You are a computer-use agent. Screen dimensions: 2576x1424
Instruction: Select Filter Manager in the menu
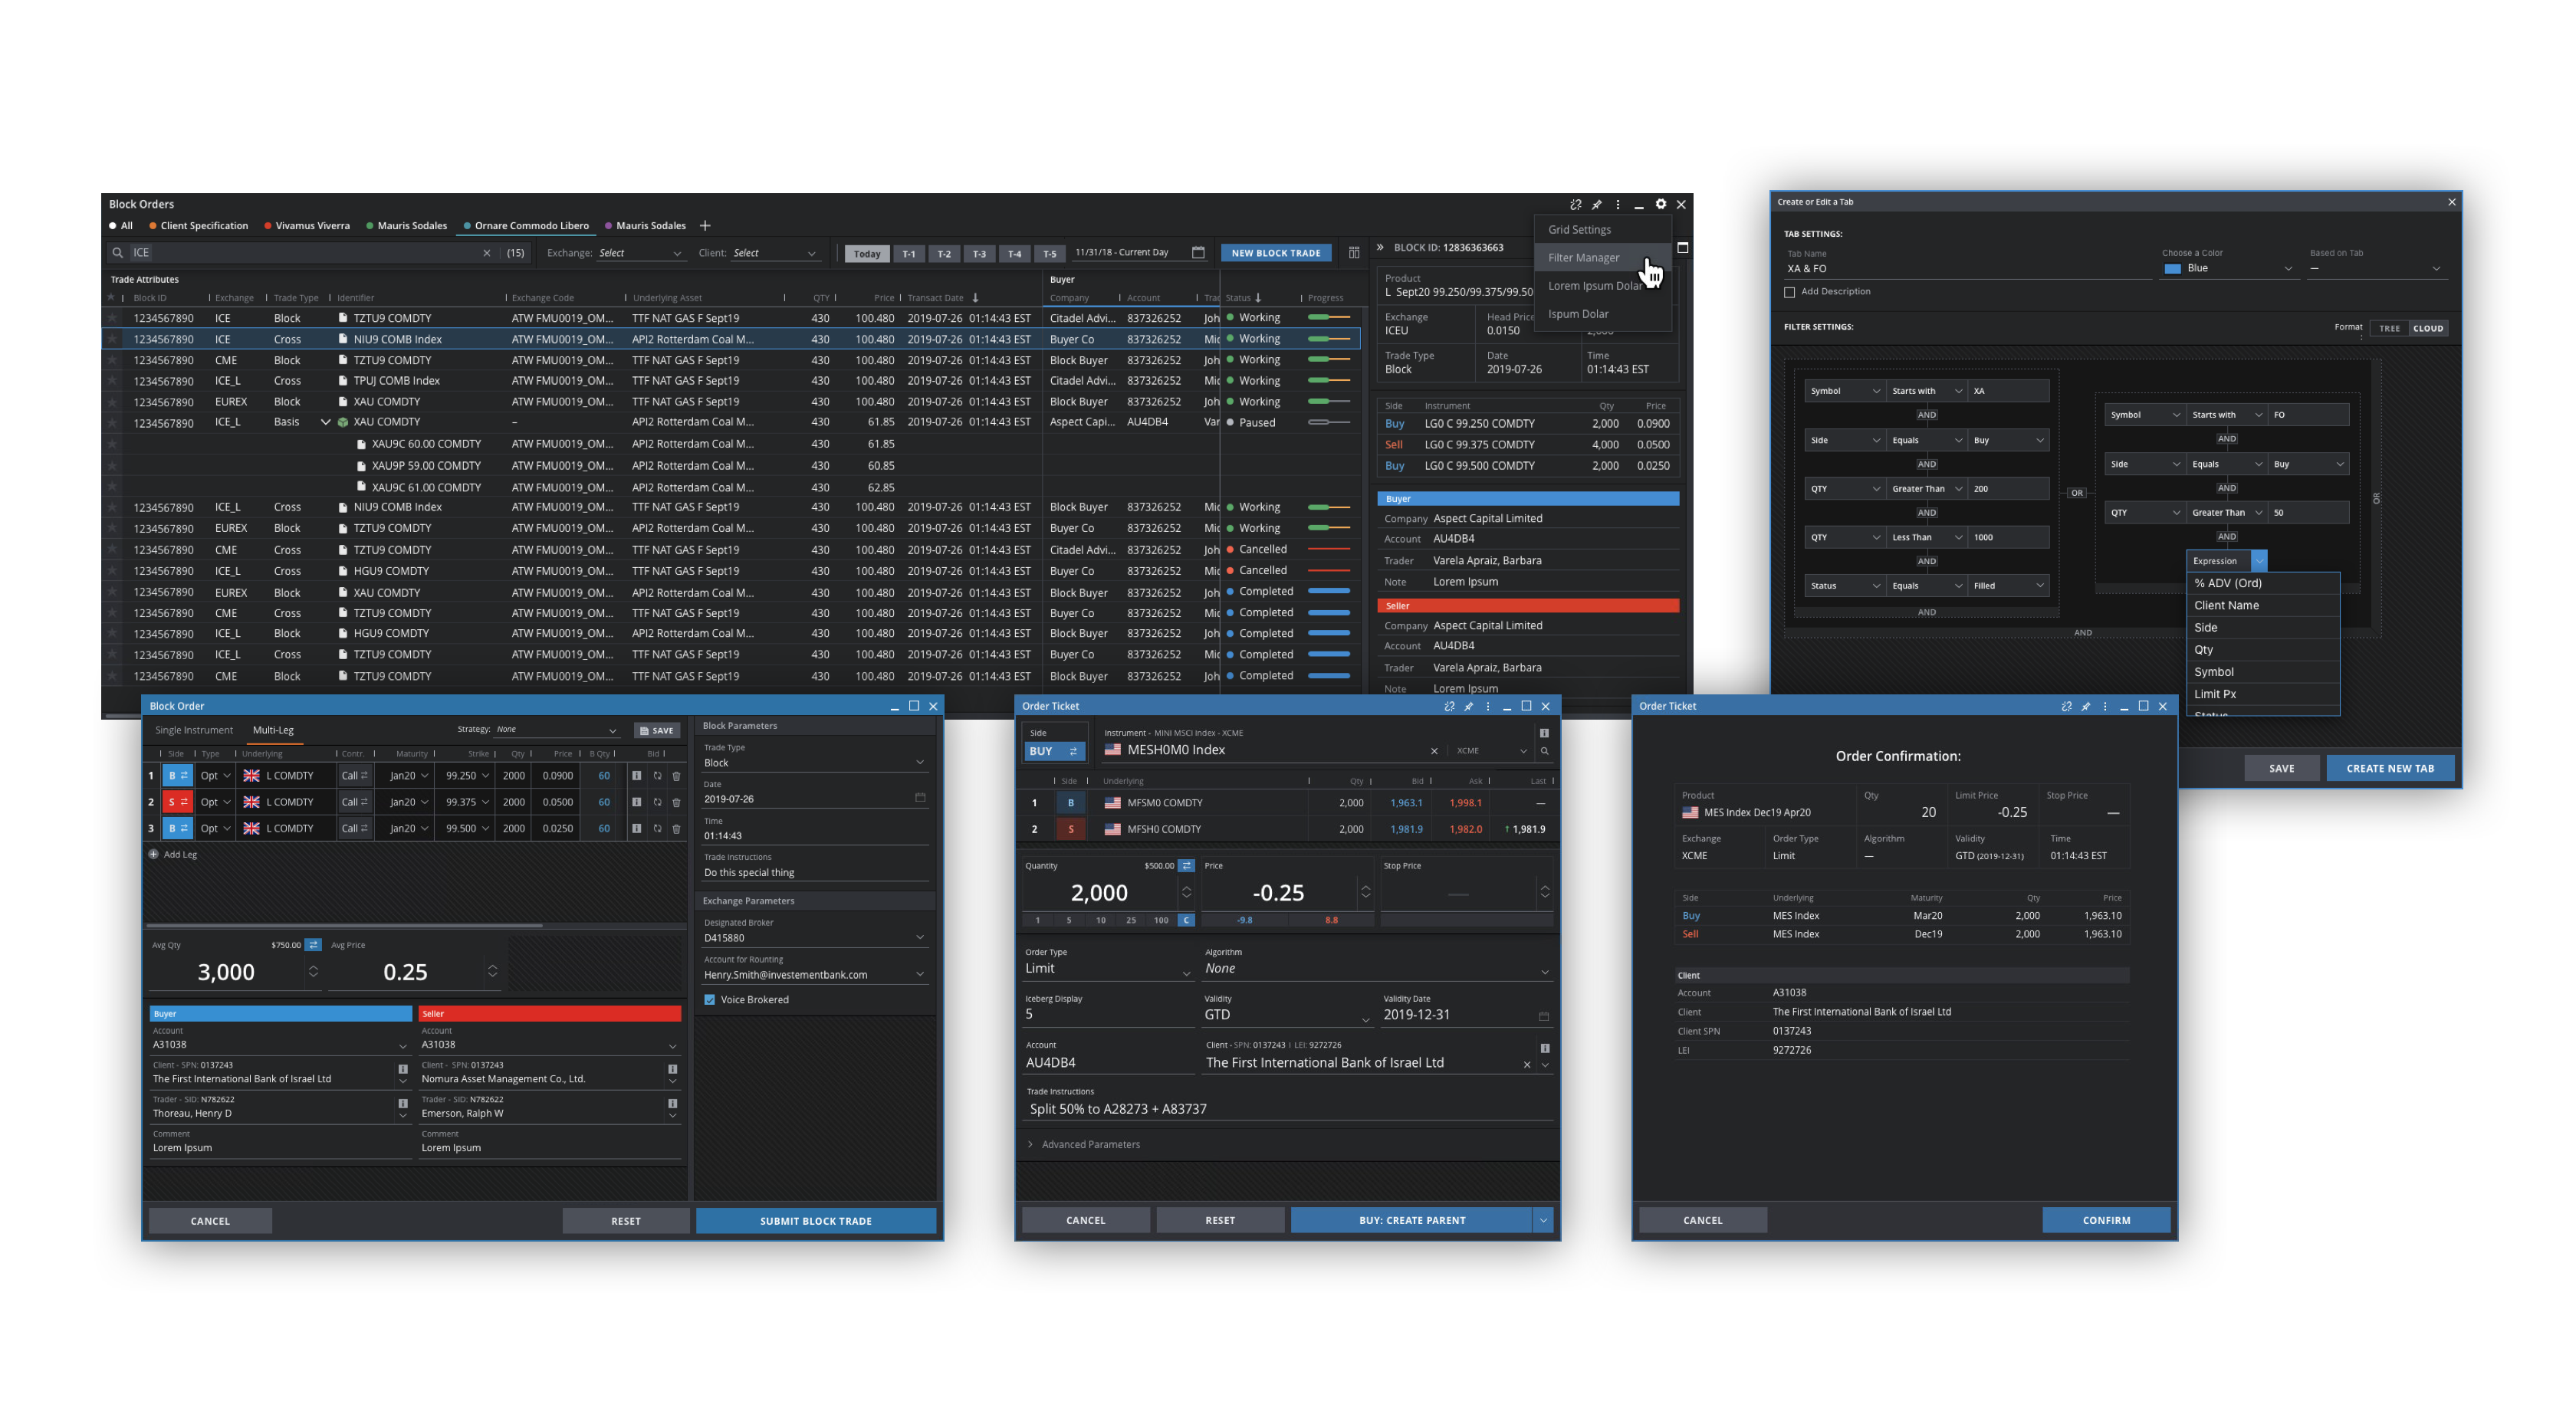1583,258
